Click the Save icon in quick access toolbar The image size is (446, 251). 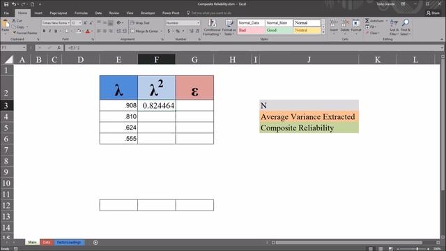tap(6, 4)
